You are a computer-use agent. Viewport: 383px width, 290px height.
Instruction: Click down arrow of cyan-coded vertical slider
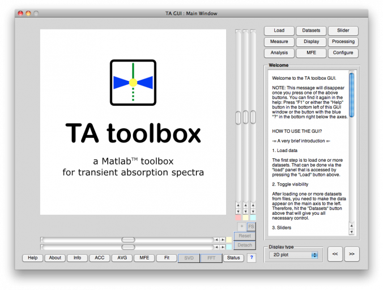click(x=253, y=211)
